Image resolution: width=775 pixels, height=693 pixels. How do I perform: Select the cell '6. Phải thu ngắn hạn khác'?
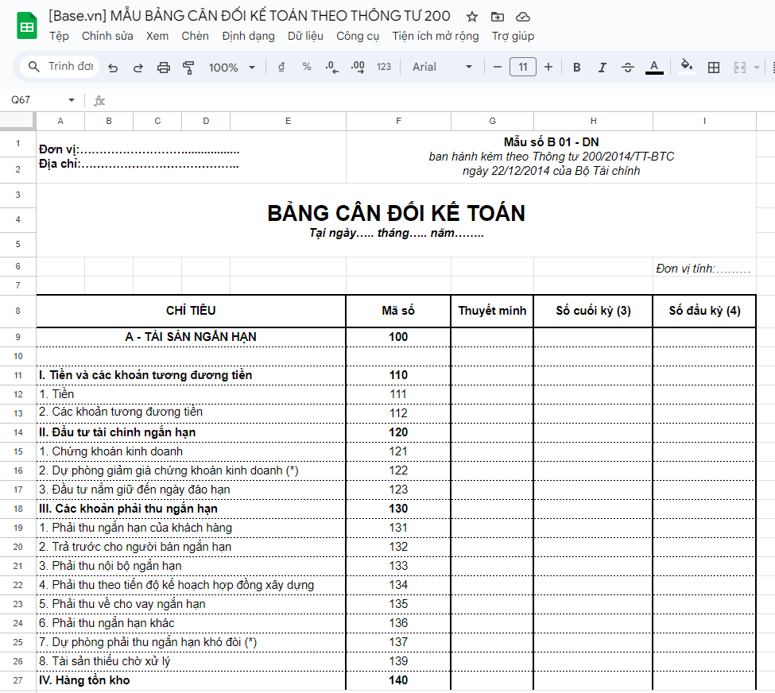click(191, 623)
